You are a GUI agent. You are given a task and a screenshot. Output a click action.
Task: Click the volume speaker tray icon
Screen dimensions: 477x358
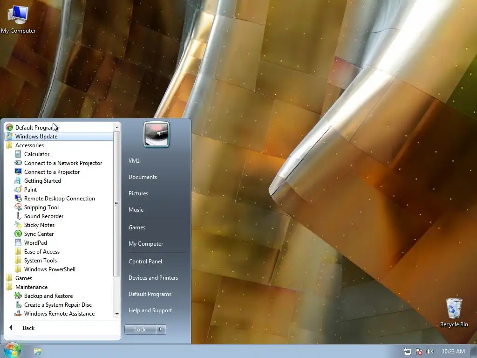pyautogui.click(x=429, y=351)
